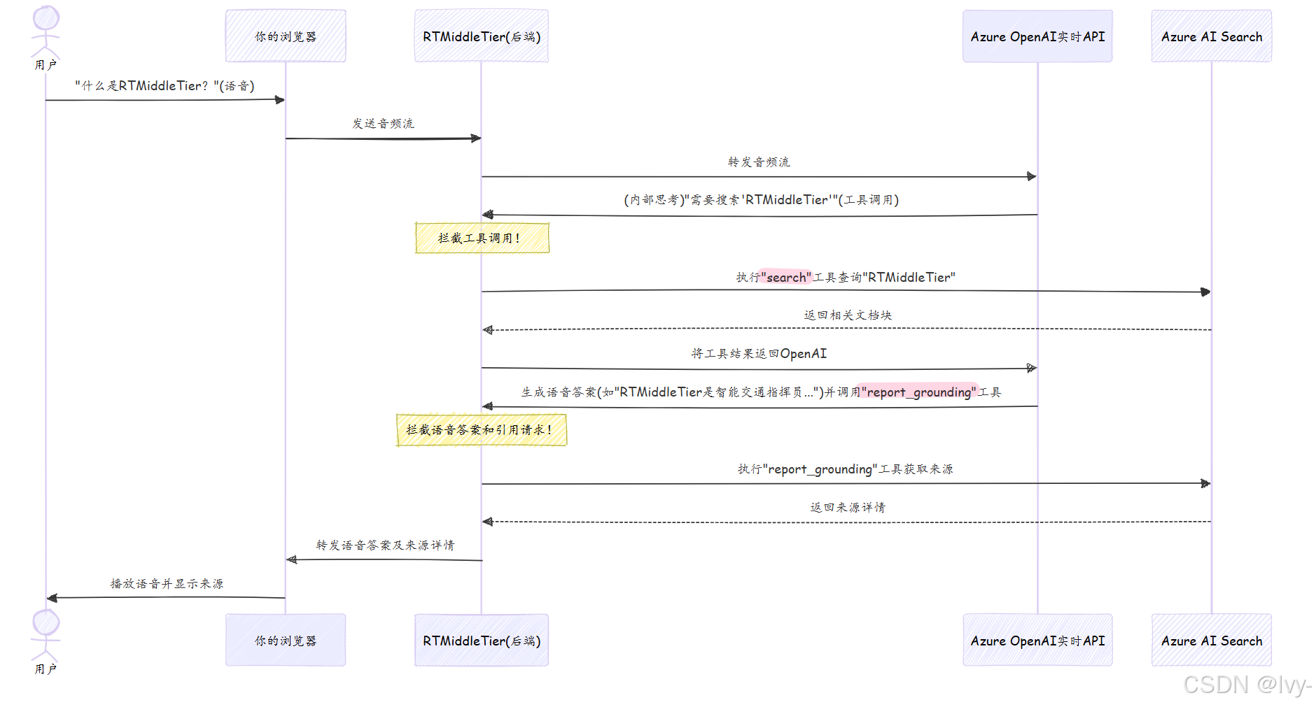This screenshot has width=1316, height=707.
Task: Click the top Azure OpenAI实时API box
Action: pyautogui.click(x=1037, y=36)
